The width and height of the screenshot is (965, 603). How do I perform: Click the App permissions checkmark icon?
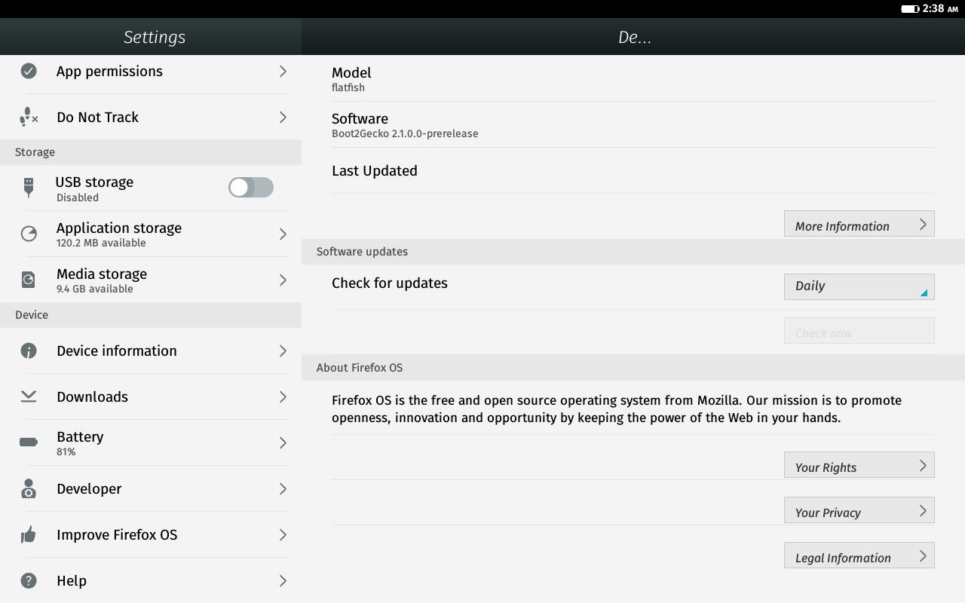(29, 71)
